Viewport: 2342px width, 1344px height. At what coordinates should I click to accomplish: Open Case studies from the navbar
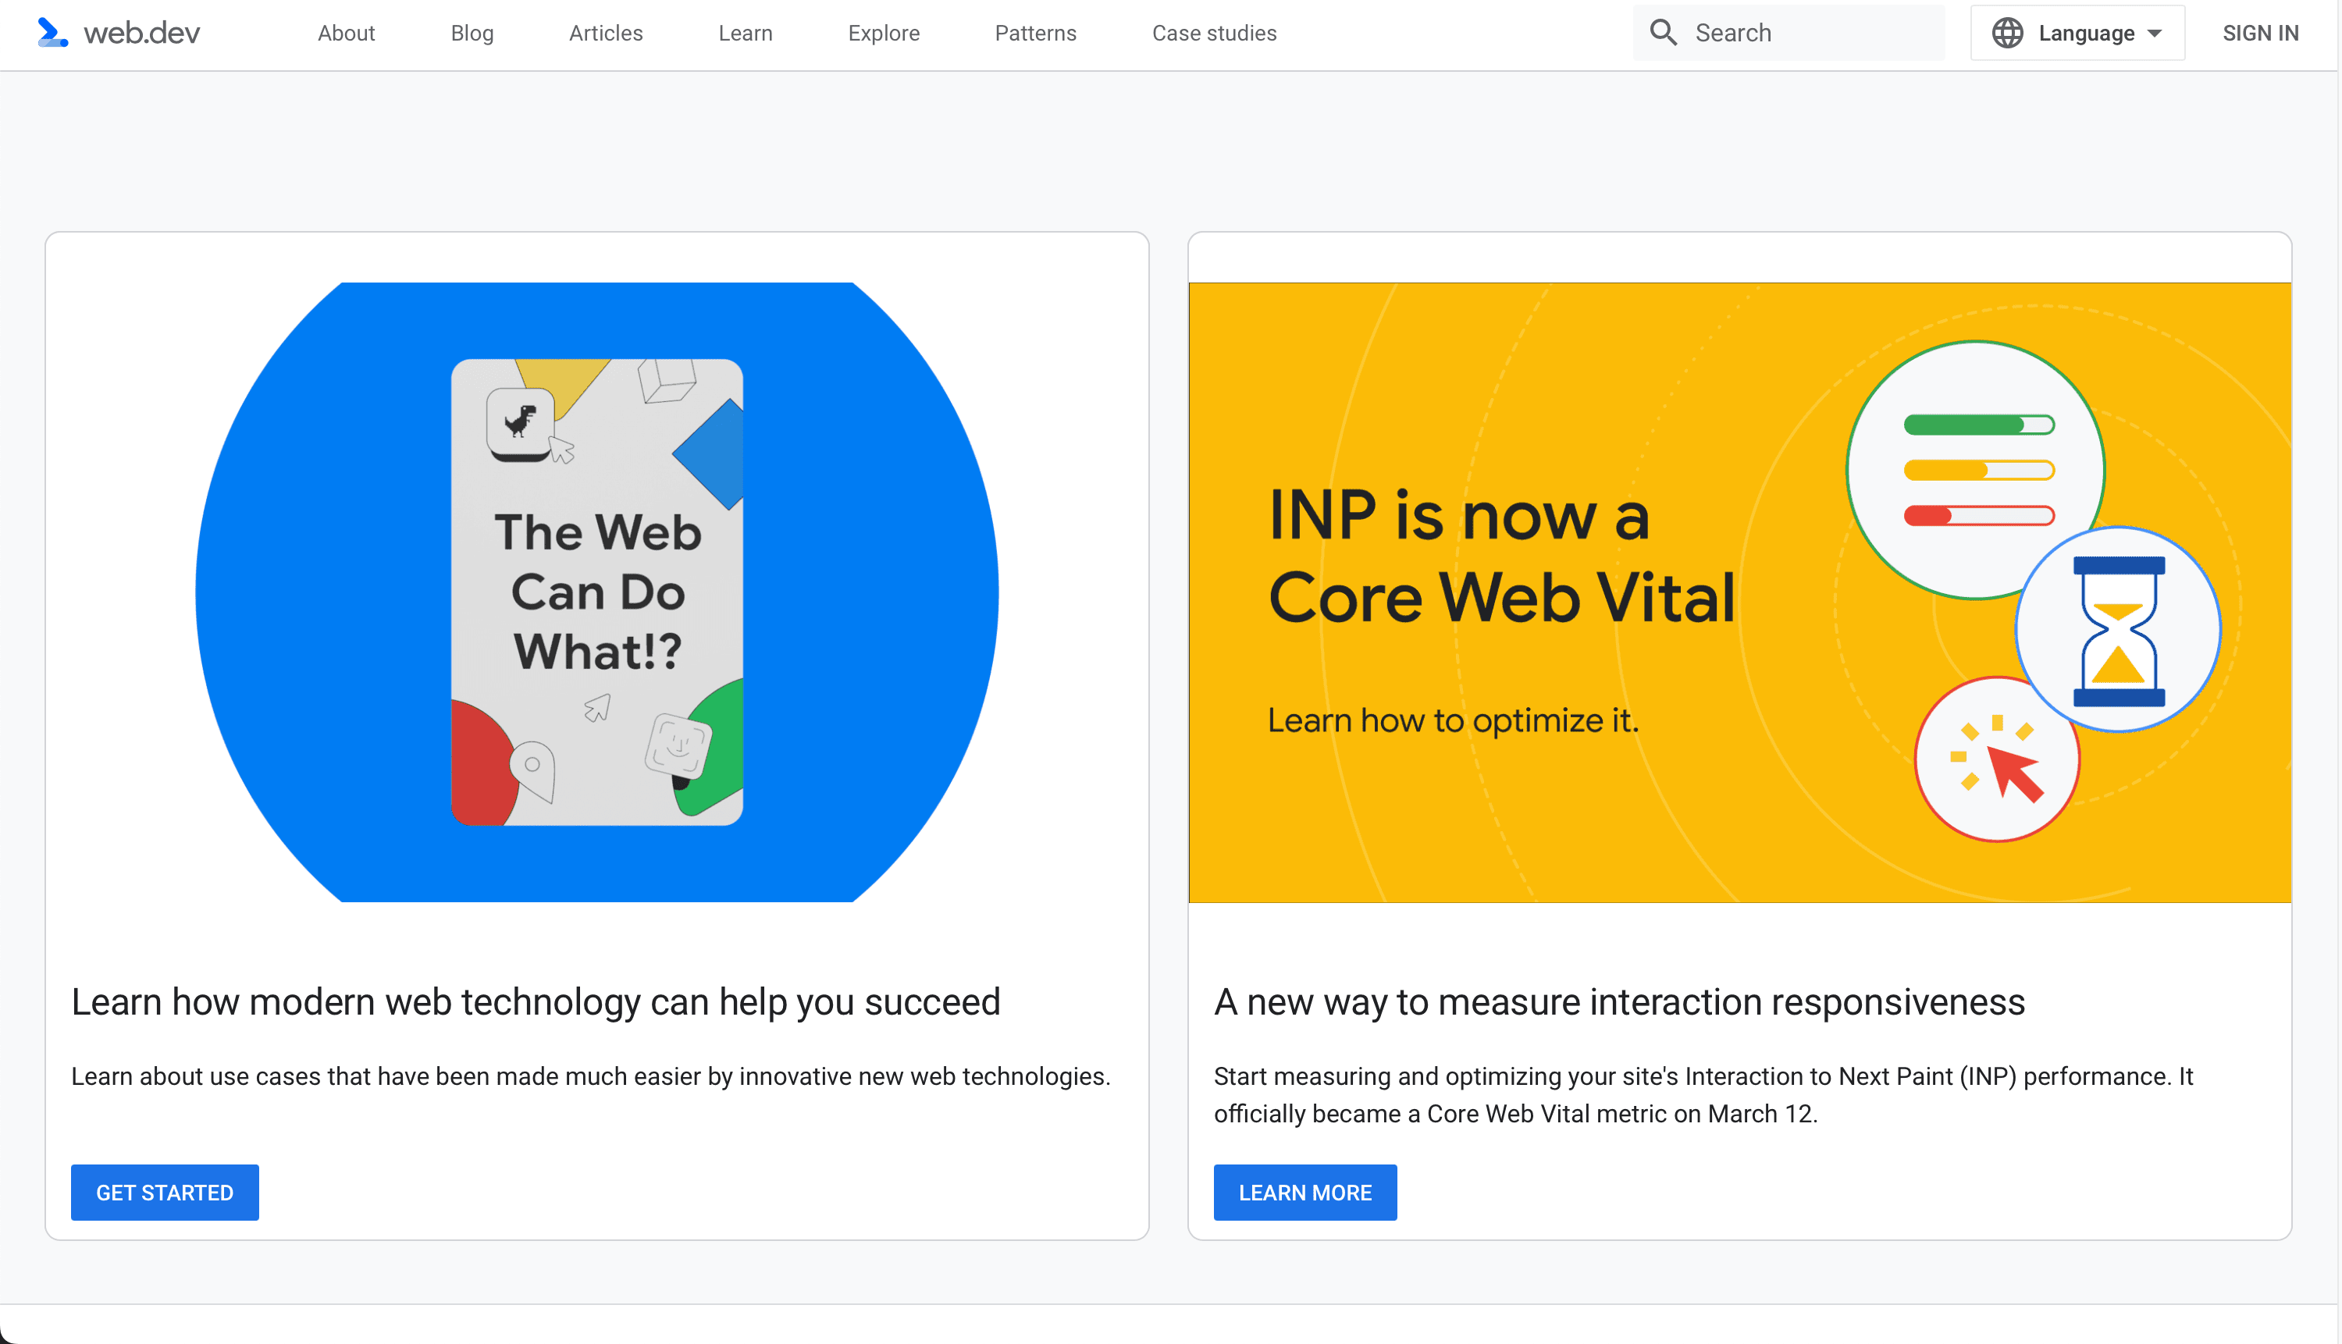coord(1214,34)
